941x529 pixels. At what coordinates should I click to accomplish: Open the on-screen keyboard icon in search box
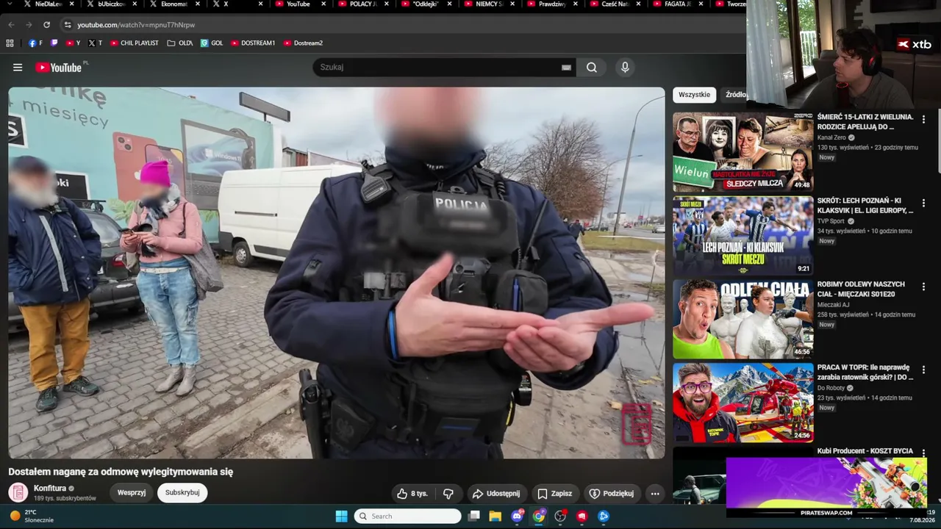click(x=566, y=67)
